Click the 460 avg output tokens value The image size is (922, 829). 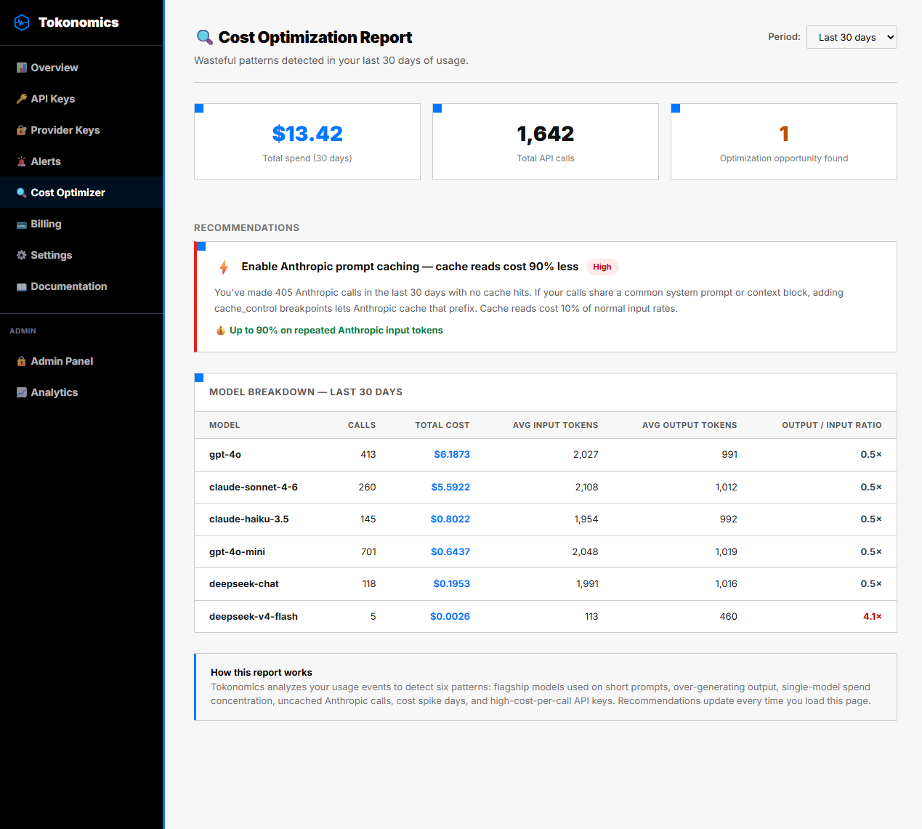[x=729, y=617]
